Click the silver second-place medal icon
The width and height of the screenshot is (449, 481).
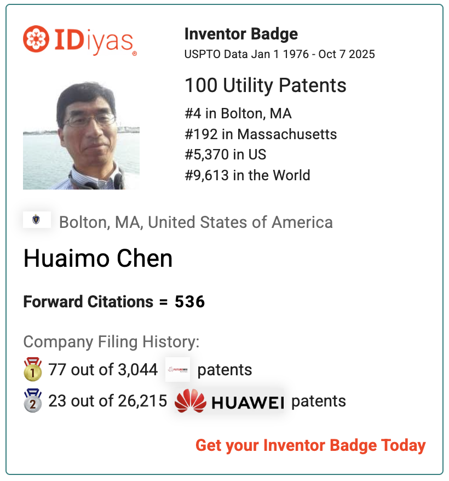(33, 401)
